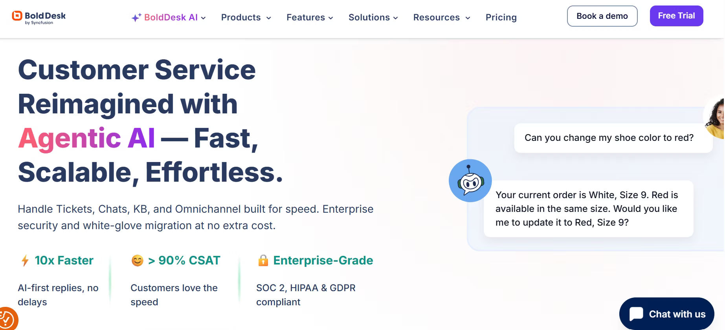
Task: Click the AI reply message bubble
Action: click(588, 209)
